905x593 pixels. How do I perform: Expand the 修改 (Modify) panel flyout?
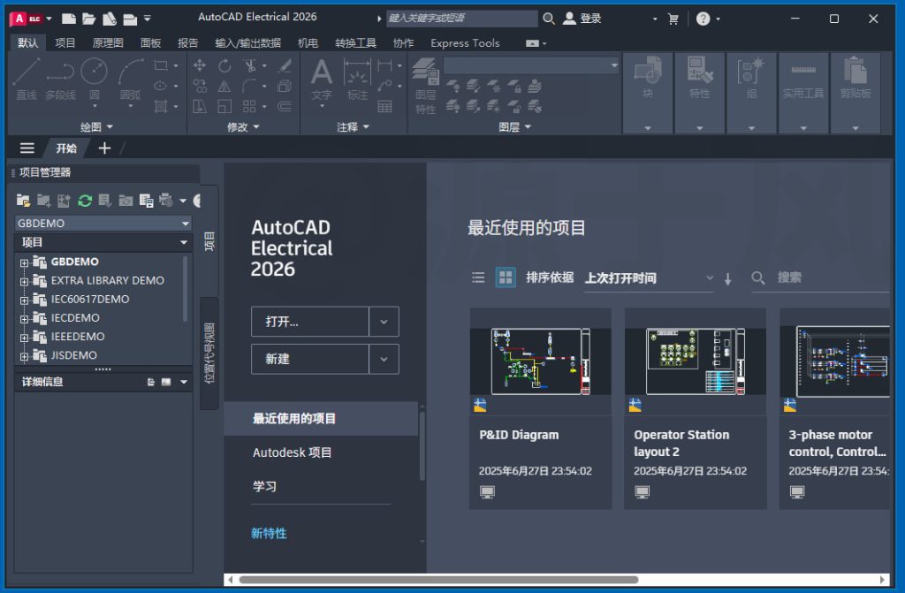pos(244,126)
